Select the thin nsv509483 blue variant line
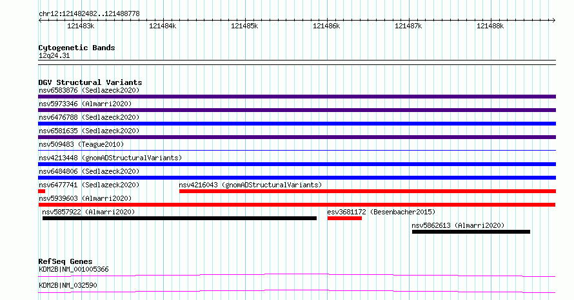 click(297, 150)
